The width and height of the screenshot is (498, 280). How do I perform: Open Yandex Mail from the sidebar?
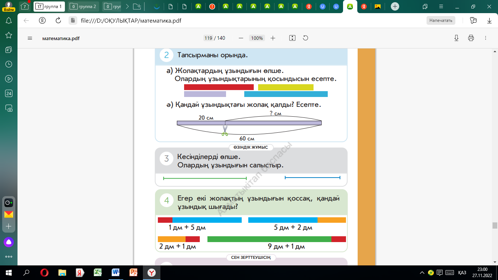[9, 214]
